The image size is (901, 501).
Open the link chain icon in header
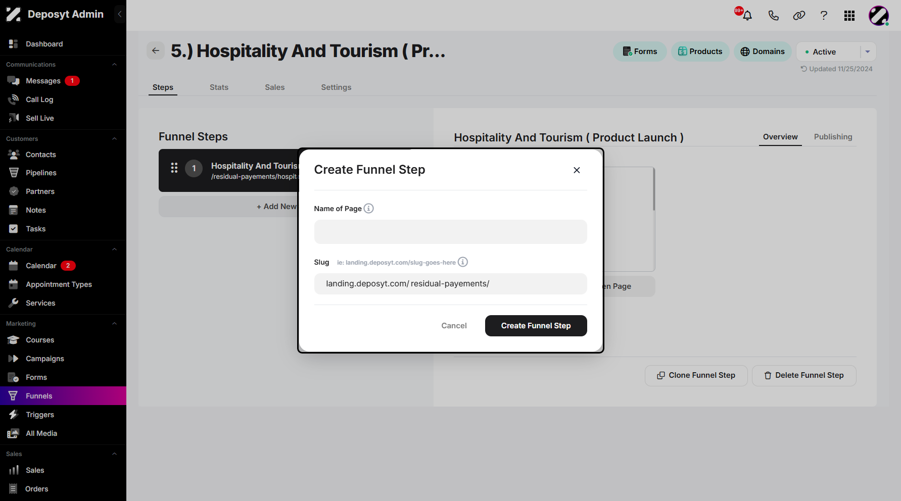pos(799,15)
